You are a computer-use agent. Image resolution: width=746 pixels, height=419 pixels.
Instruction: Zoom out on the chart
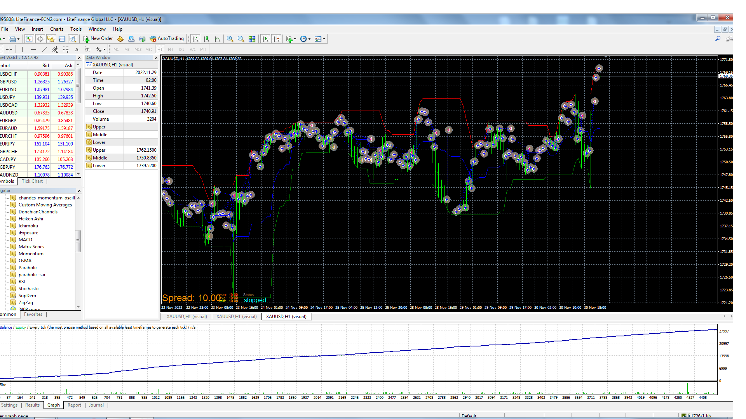pos(241,39)
